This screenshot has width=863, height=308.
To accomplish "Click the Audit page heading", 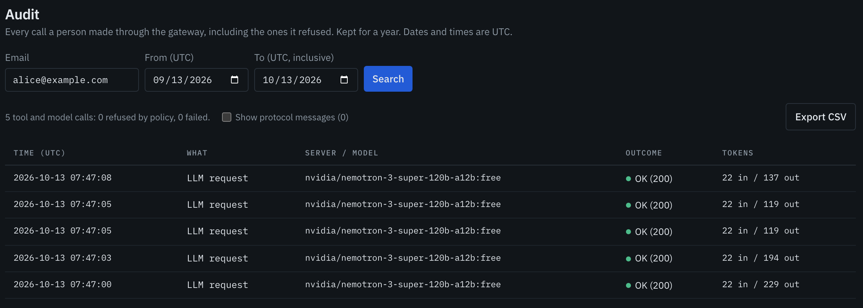I will (x=22, y=14).
